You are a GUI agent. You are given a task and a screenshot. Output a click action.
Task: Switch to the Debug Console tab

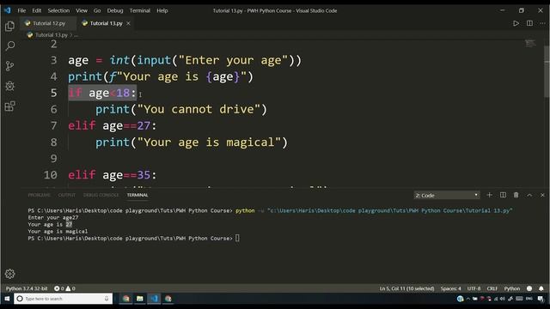tap(101, 195)
